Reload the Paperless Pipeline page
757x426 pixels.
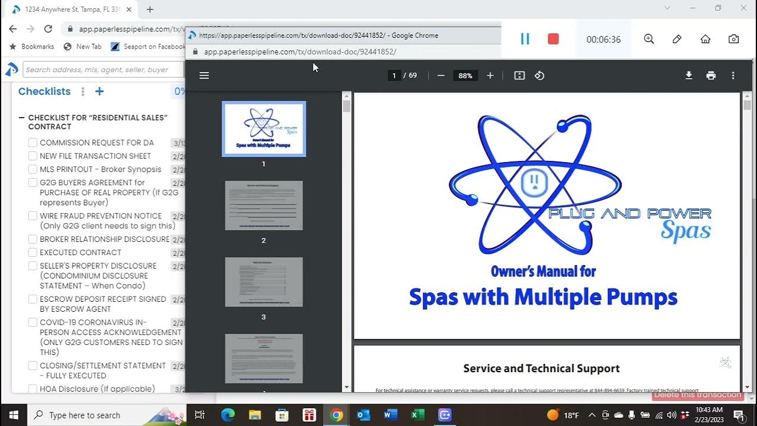click(x=48, y=28)
